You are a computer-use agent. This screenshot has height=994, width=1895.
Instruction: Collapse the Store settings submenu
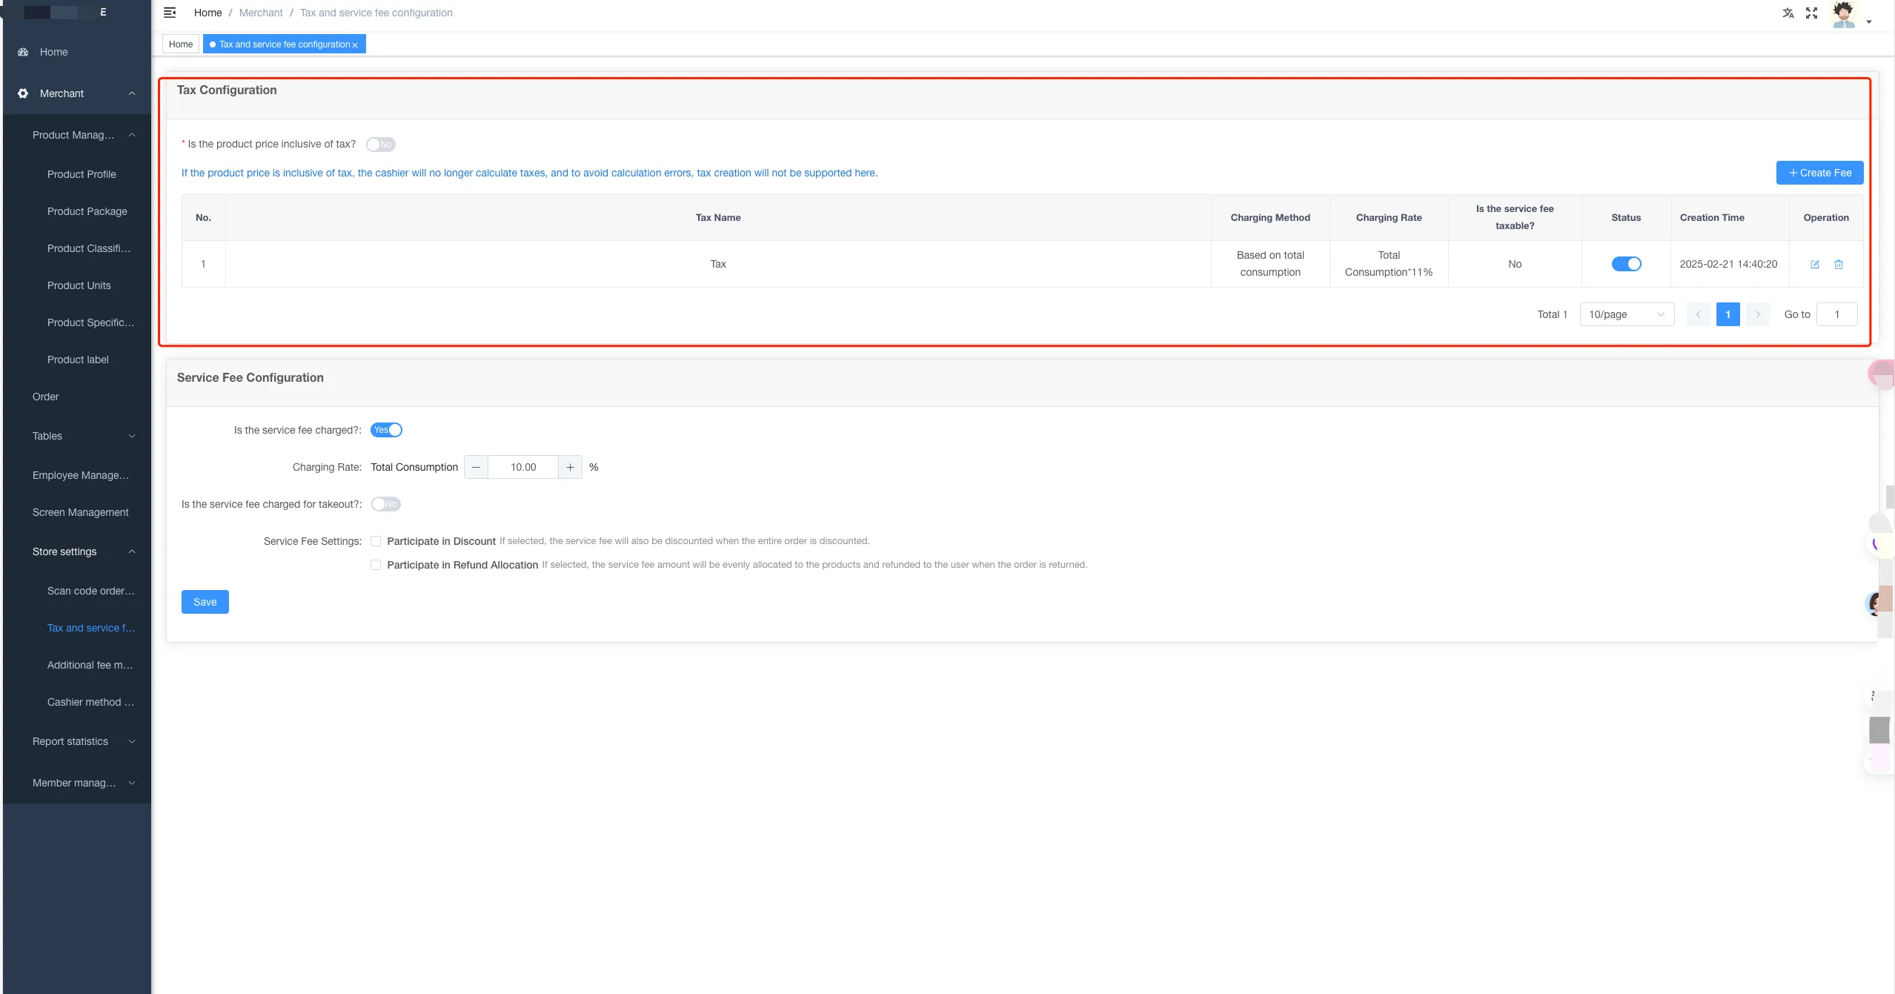(x=132, y=551)
